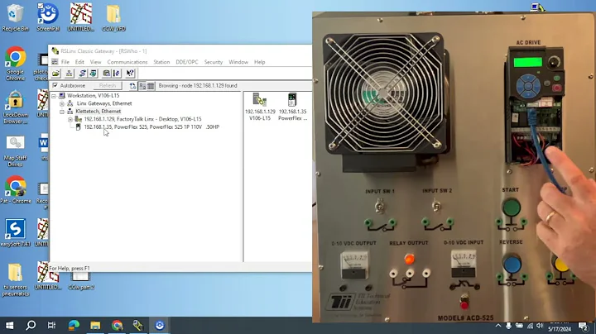Viewport: 596px width, 334px height.
Task: Click the Task View taskbar button
Action: 51,325
